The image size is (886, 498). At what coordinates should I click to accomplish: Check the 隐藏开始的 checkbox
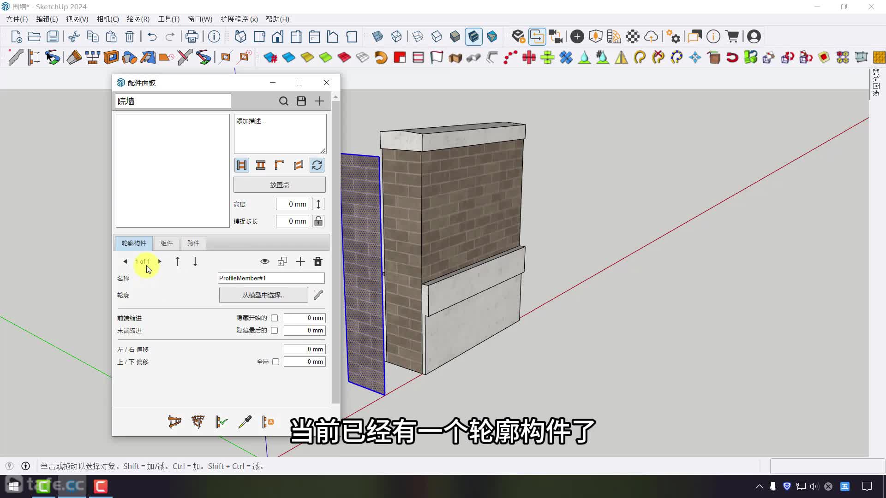point(275,318)
